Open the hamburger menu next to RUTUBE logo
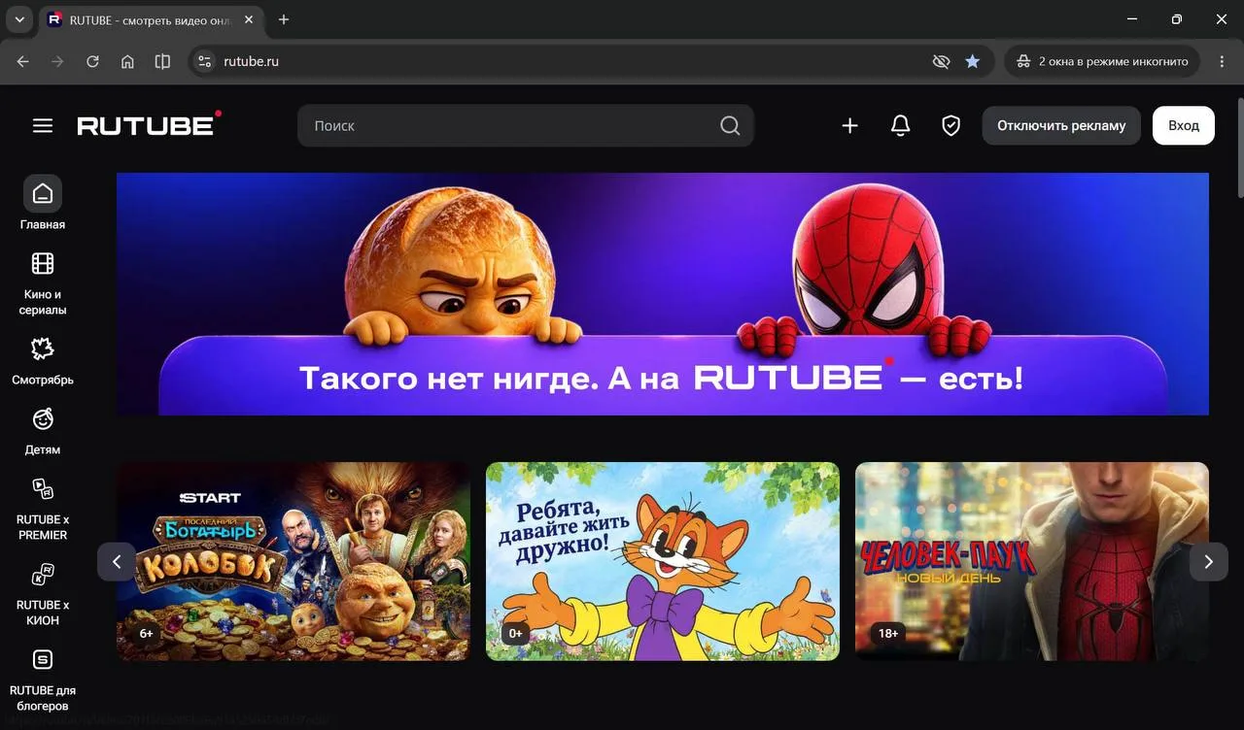This screenshot has height=730, width=1244. tap(43, 125)
